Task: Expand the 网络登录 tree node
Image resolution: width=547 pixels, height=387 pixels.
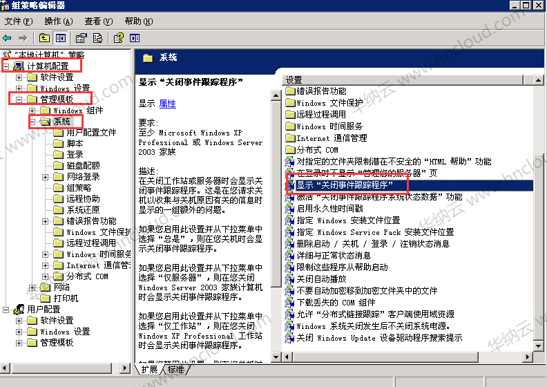Action: click(x=45, y=177)
